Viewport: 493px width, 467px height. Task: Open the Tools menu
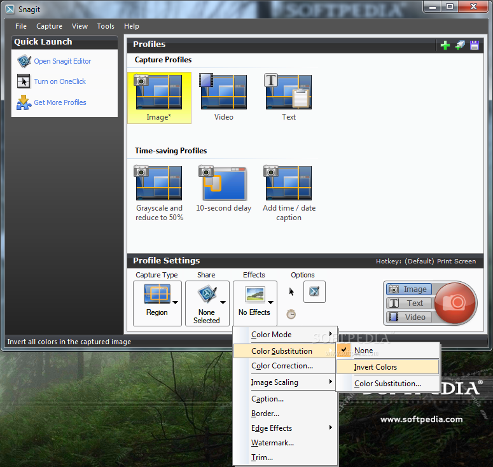coord(106,26)
